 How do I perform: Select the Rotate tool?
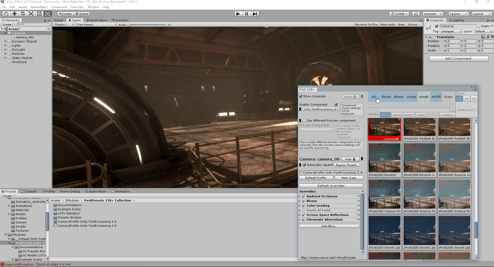tap(23, 14)
